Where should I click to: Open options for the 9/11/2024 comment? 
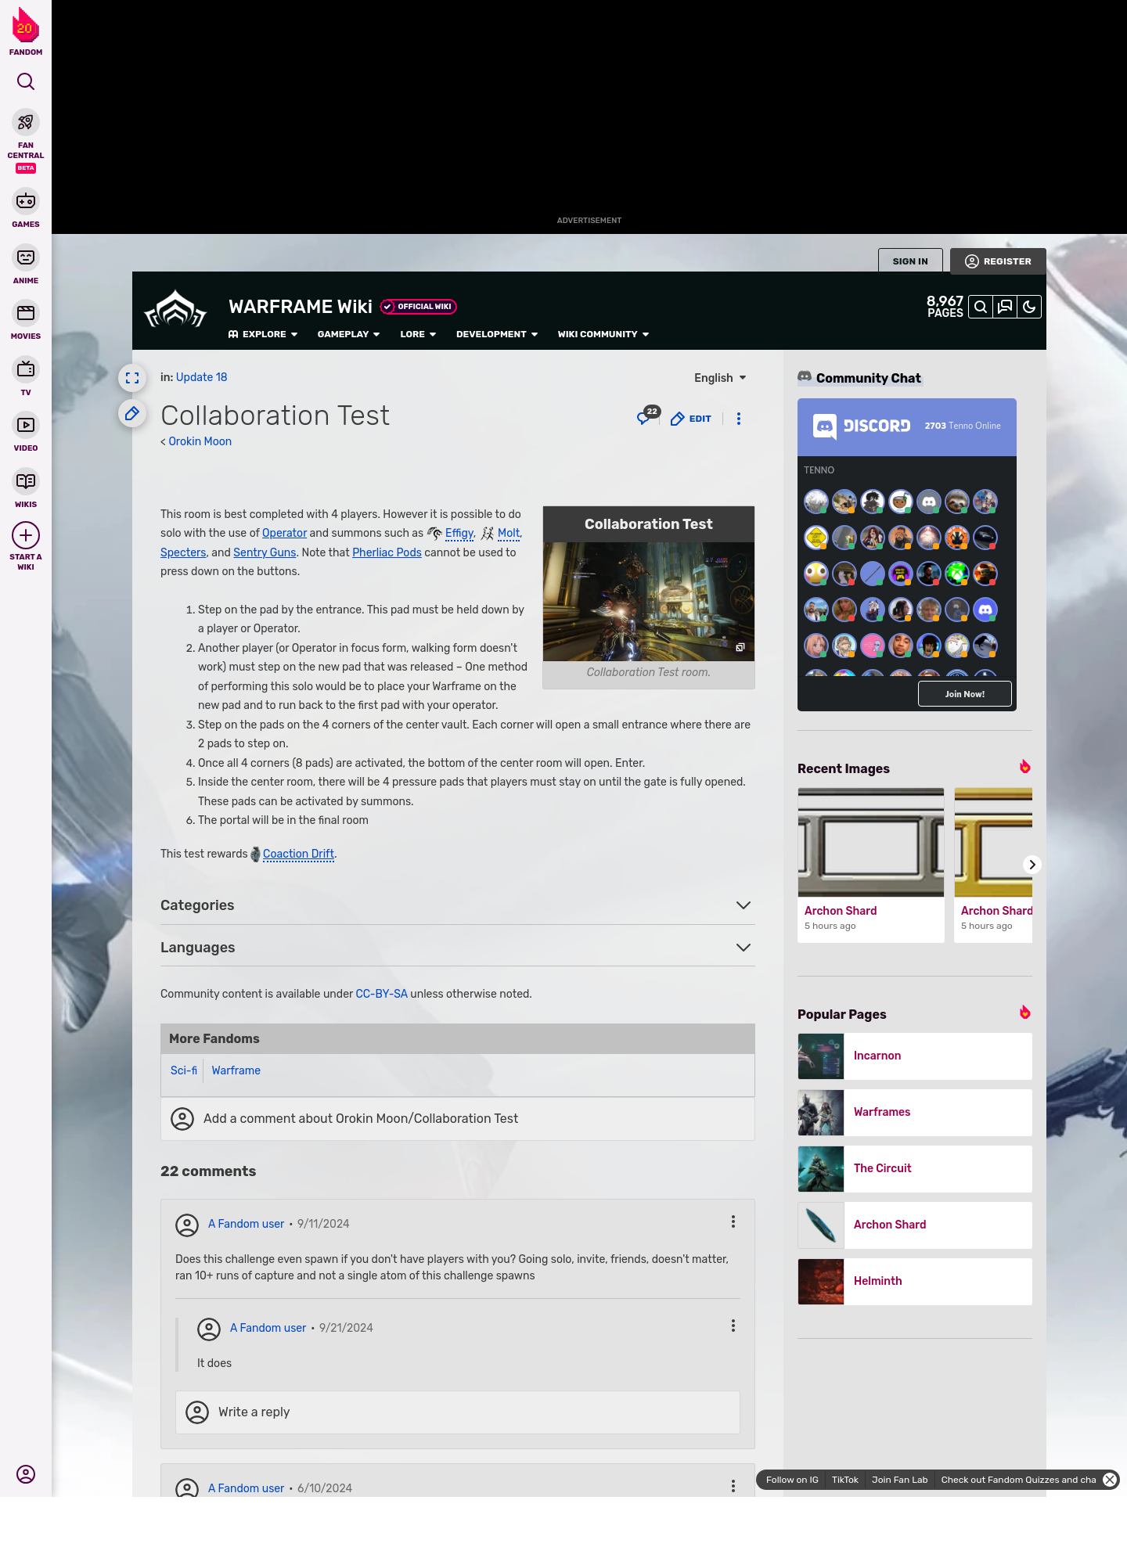pyautogui.click(x=733, y=1221)
